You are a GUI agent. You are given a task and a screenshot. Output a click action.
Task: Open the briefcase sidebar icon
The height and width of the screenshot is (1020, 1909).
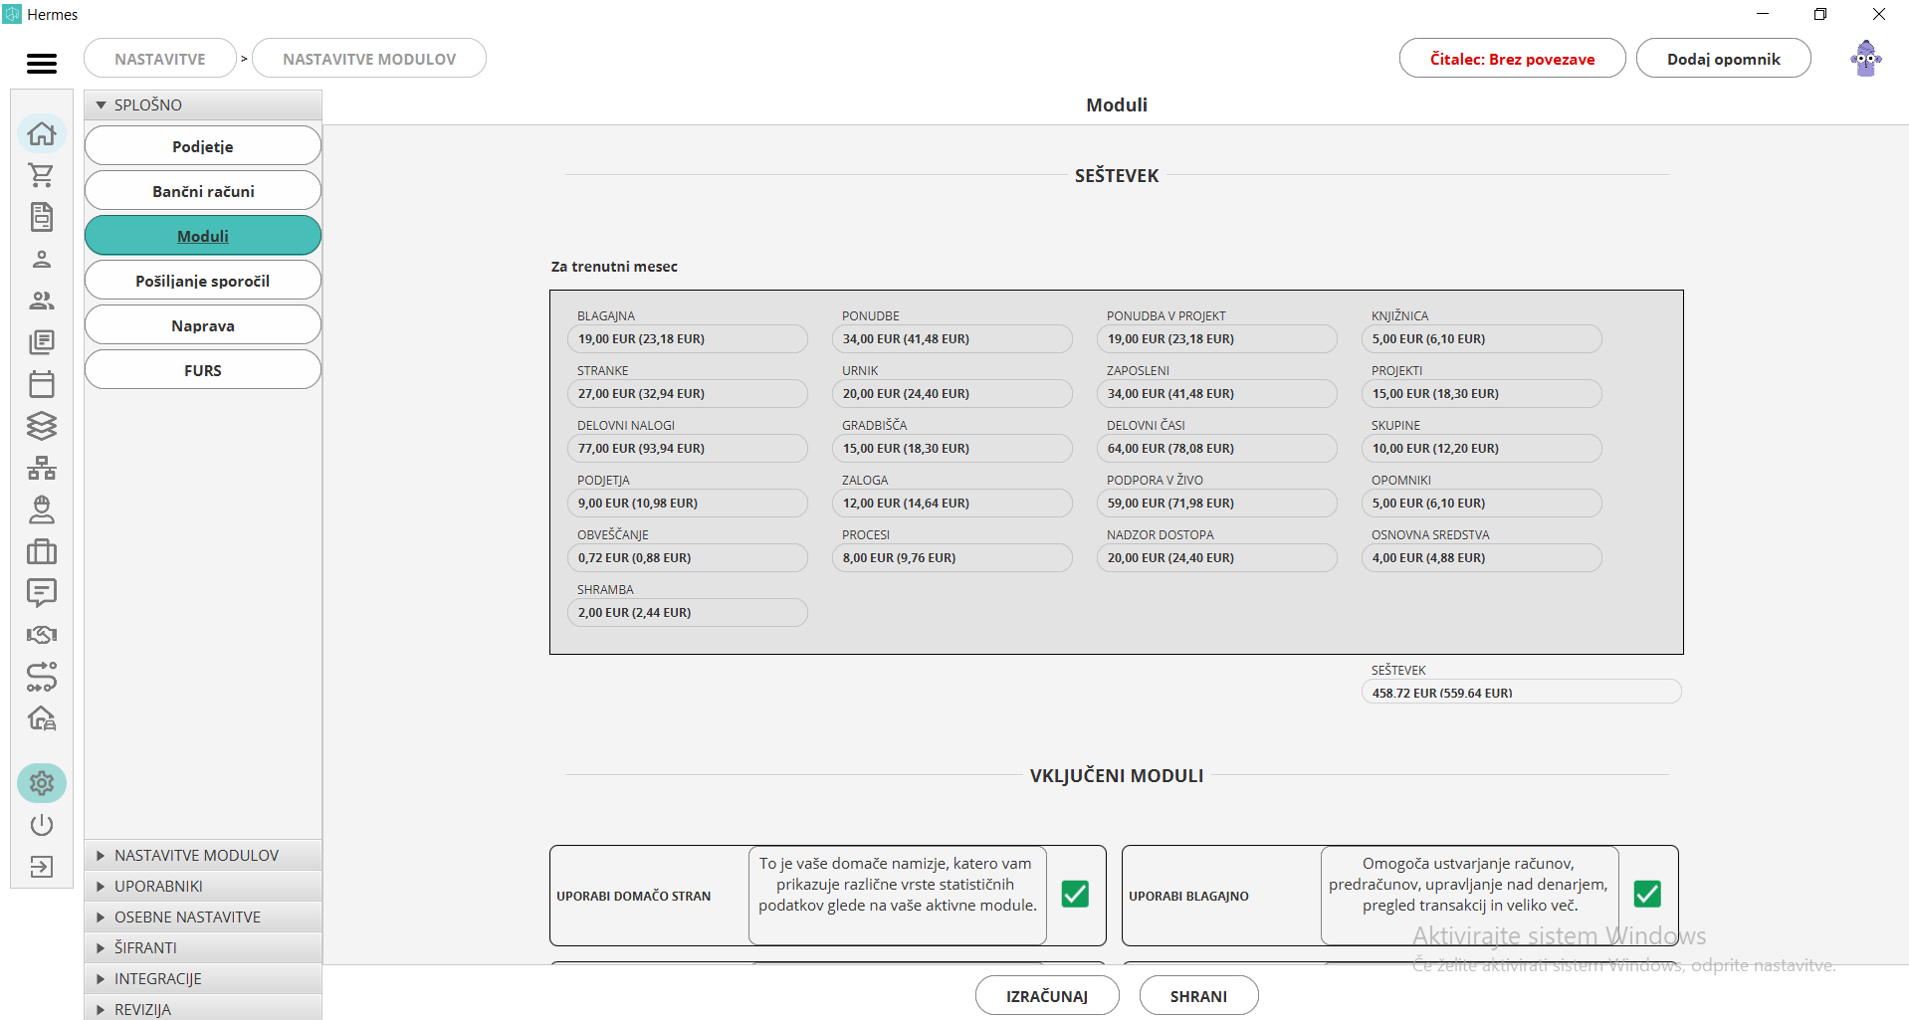[42, 551]
